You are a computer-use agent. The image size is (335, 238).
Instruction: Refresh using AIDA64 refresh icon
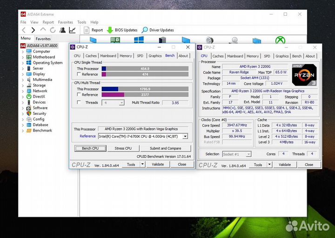(53, 30)
